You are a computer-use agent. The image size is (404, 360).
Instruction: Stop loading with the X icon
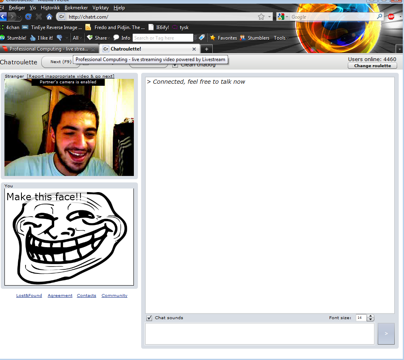point(39,17)
